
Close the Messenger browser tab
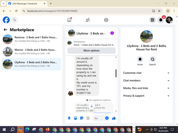[44, 4]
